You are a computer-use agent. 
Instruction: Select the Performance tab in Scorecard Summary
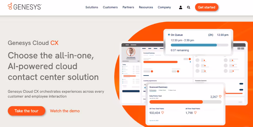point(153,90)
